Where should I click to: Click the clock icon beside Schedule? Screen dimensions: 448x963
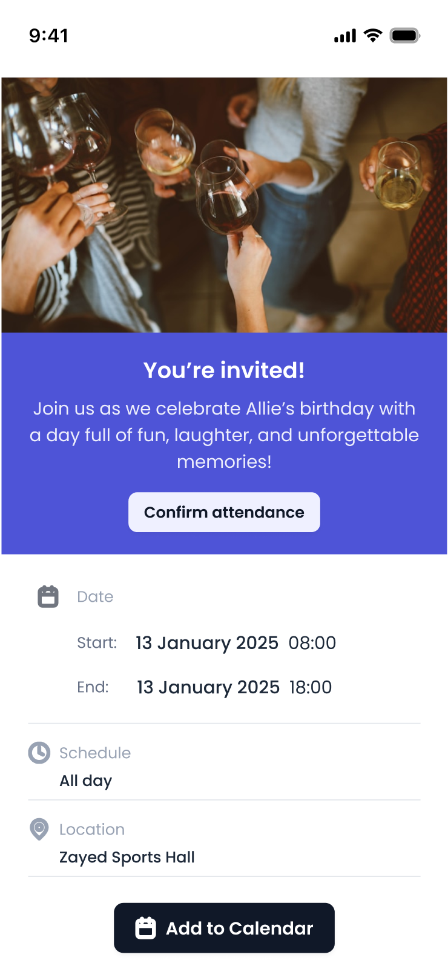coord(39,753)
